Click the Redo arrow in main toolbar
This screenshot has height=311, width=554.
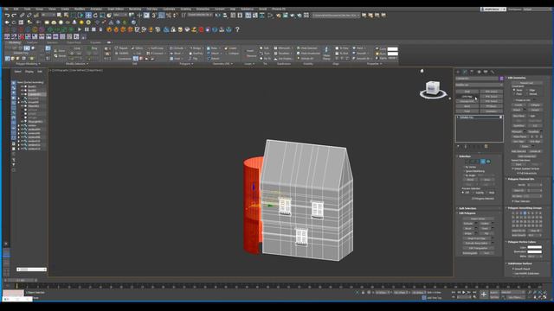point(14,16)
